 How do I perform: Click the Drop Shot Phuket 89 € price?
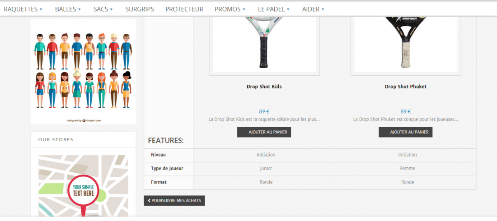[406, 111]
